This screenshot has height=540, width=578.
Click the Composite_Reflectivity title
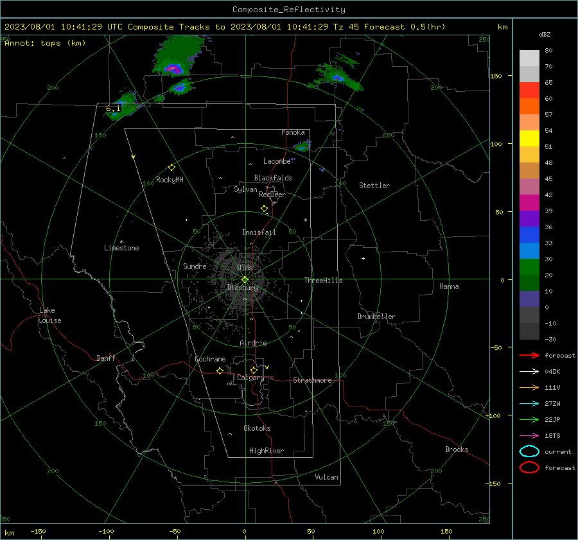288,10
